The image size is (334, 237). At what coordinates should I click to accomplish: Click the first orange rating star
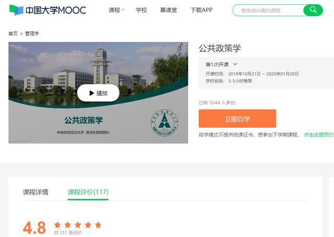click(57, 225)
